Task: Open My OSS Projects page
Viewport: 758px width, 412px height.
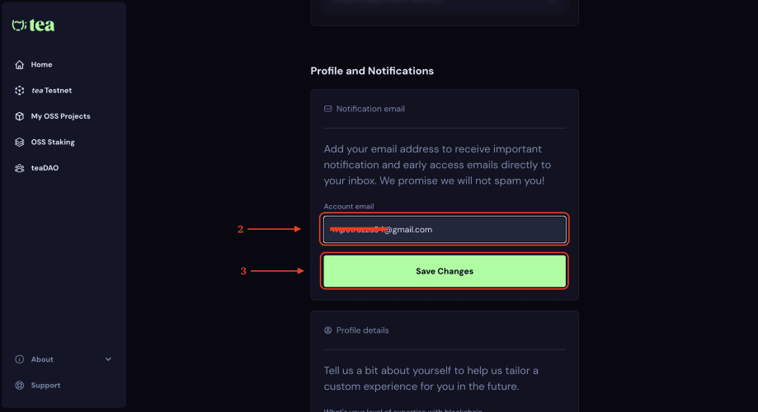Action: point(60,116)
